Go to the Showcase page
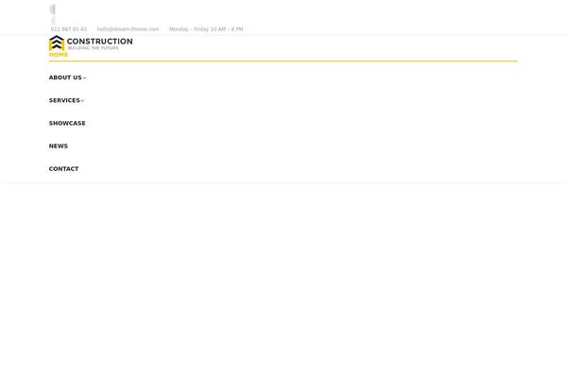 click(x=67, y=123)
